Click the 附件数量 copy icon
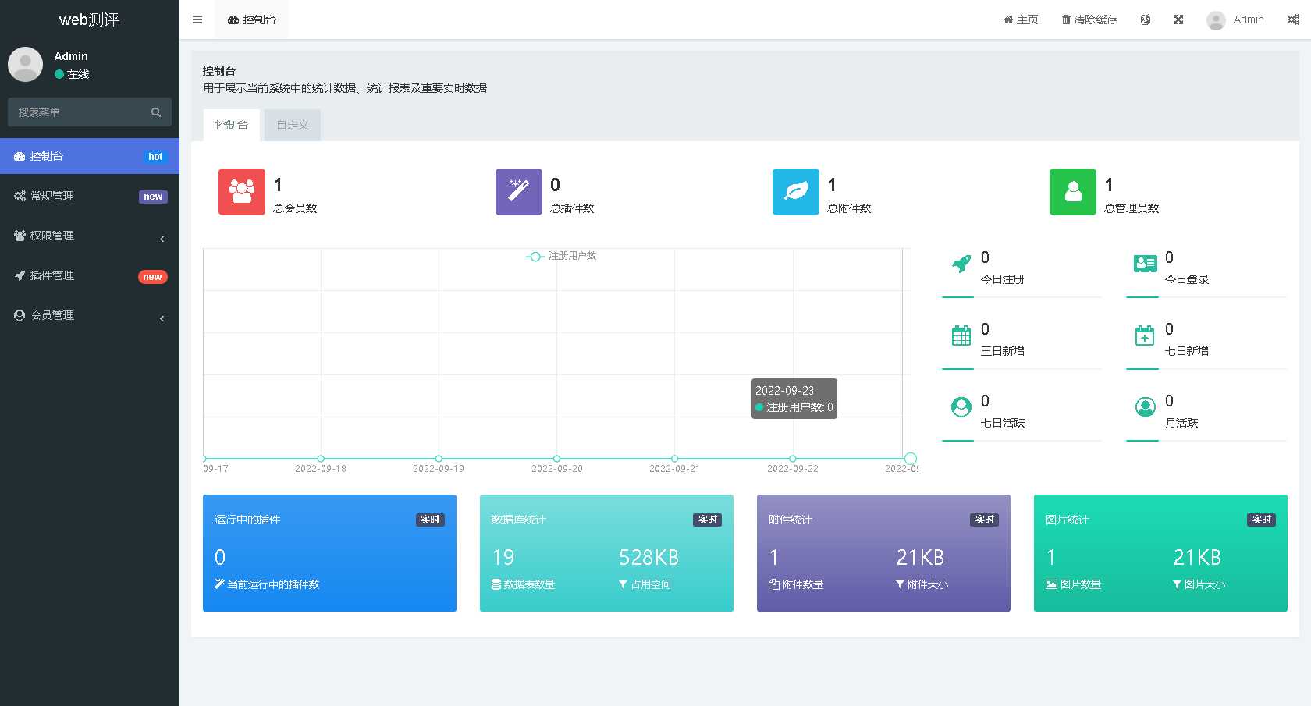 pos(774,584)
